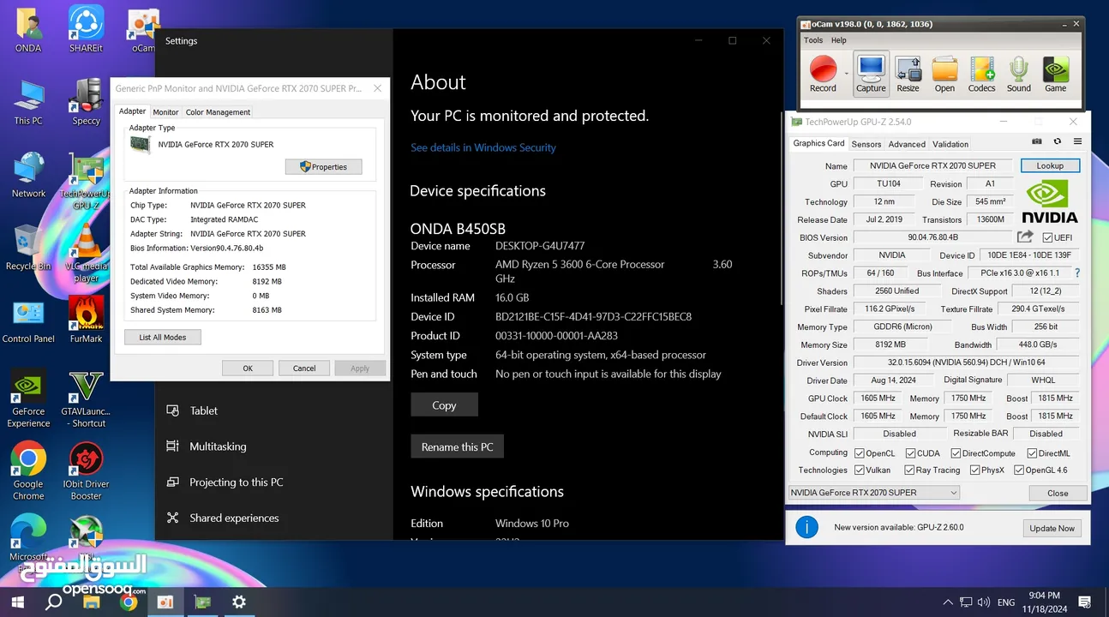Click Rename this PC button
The height and width of the screenshot is (617, 1109).
click(457, 446)
